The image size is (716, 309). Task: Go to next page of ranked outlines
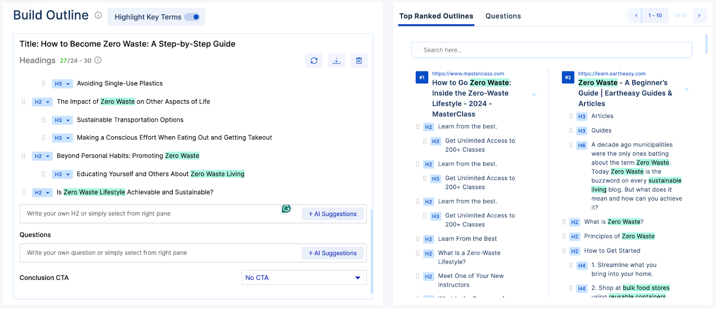pos(699,16)
